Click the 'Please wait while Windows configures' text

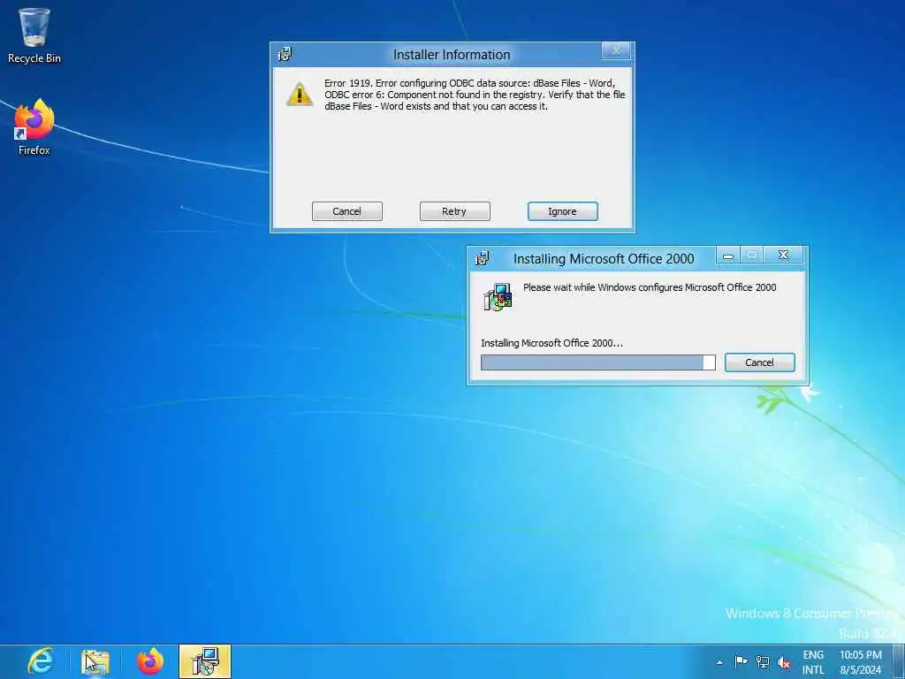(650, 287)
